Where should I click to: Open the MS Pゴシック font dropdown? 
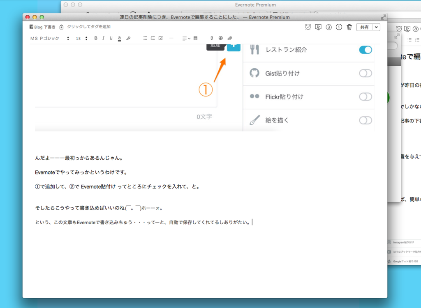[x=50, y=38]
